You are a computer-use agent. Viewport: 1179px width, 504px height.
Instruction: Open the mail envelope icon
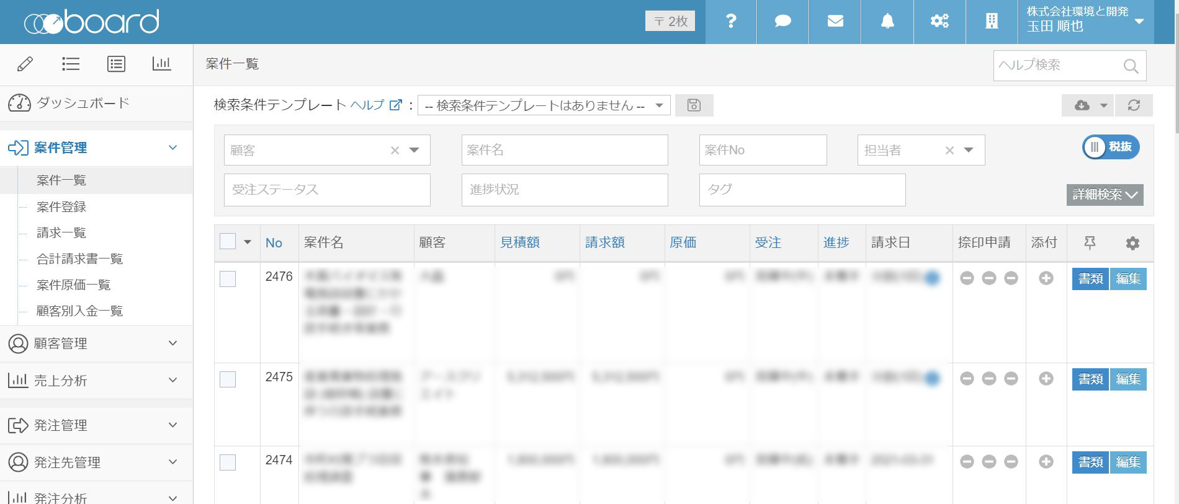[835, 22]
